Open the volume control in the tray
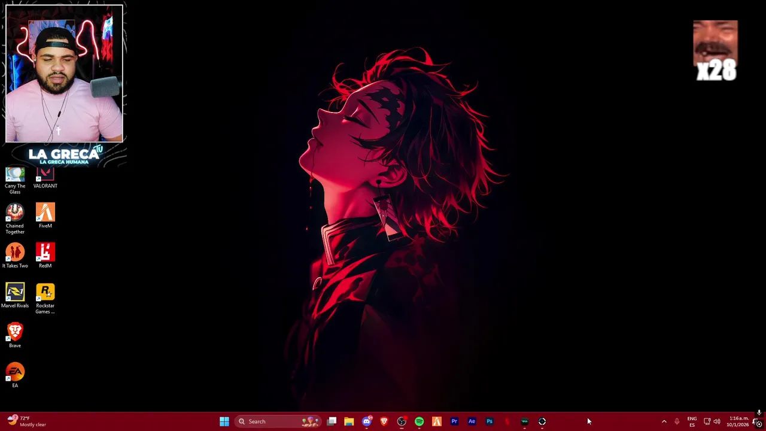The height and width of the screenshot is (431, 766). click(717, 421)
